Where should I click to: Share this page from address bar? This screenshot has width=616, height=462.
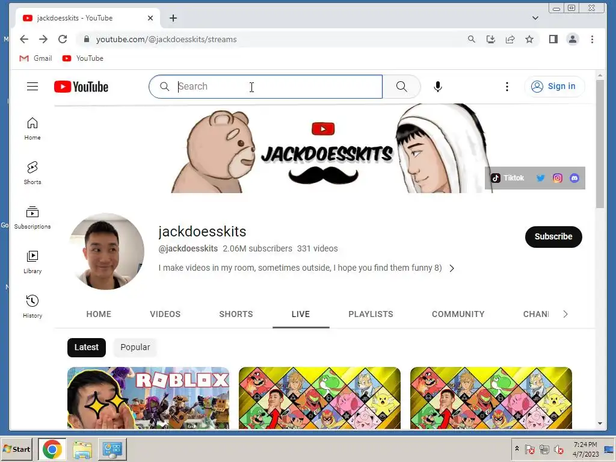(x=510, y=39)
